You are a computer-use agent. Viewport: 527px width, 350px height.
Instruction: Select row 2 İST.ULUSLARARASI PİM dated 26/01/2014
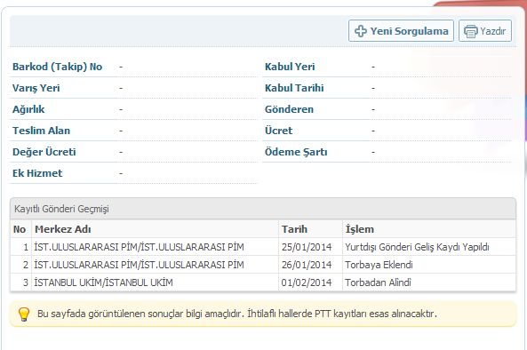(x=263, y=265)
